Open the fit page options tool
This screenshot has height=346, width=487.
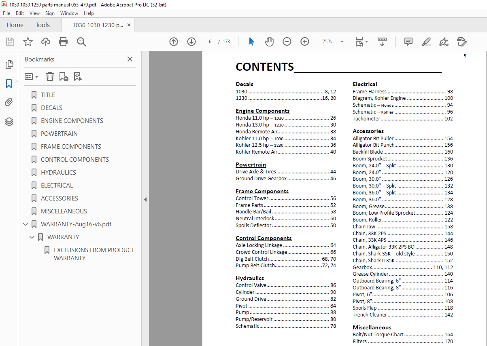pos(361,42)
